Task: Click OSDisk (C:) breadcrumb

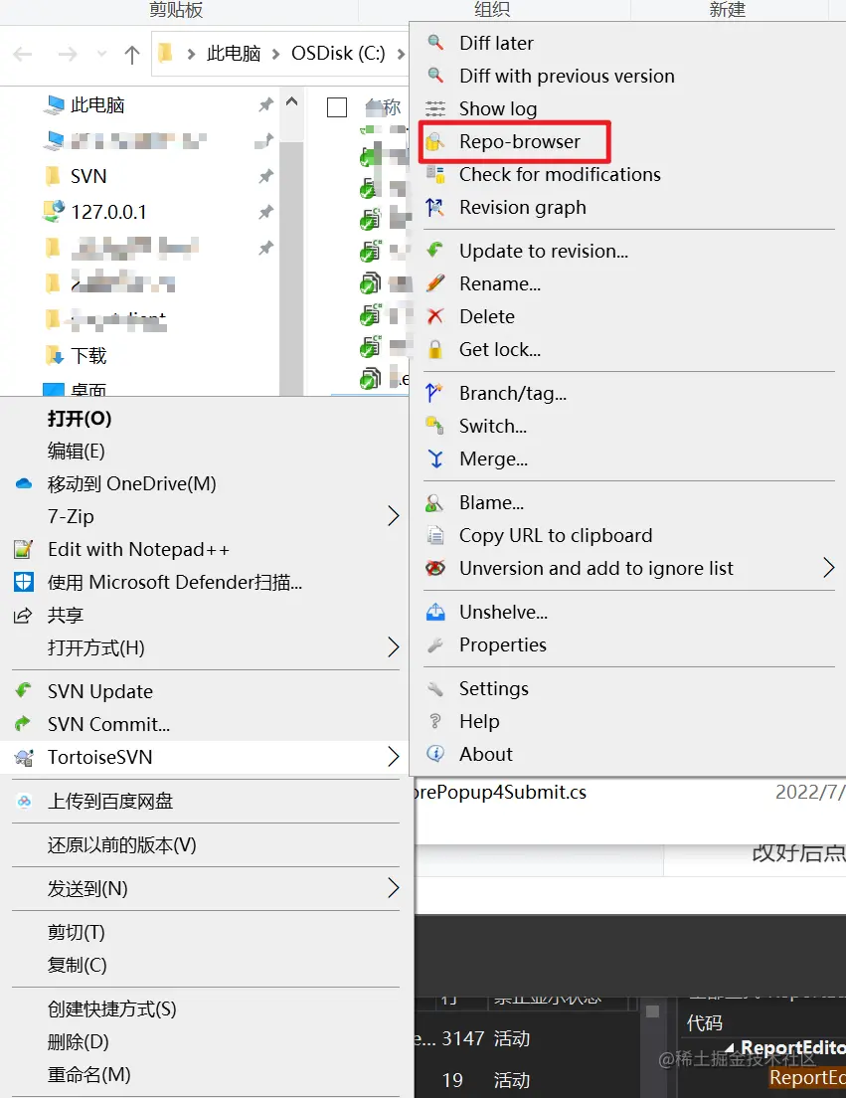Action: tap(338, 54)
